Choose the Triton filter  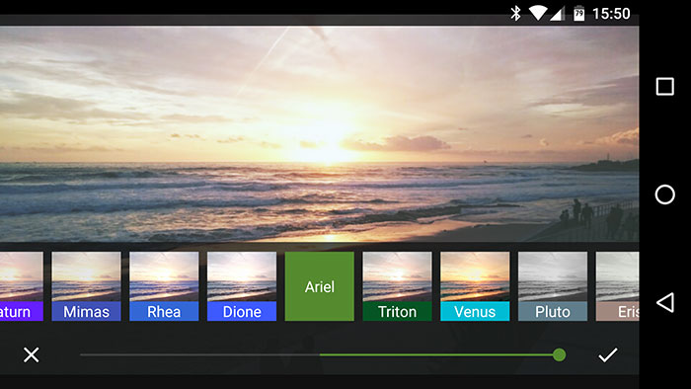[397, 286]
